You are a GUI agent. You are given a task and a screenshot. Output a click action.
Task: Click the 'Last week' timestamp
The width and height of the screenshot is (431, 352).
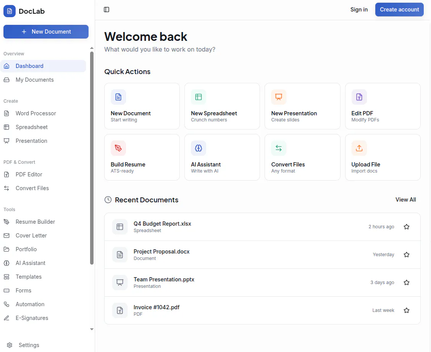(383, 310)
